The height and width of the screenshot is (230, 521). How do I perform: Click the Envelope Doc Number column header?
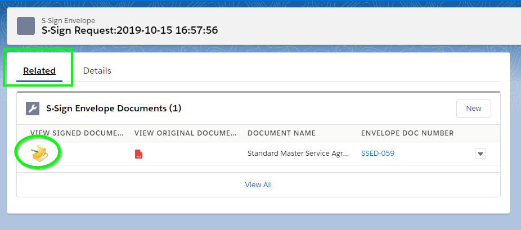[x=407, y=133]
